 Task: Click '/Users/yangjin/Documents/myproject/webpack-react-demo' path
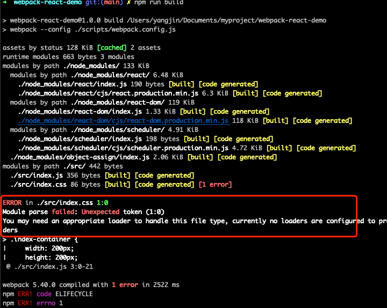tap(226, 20)
